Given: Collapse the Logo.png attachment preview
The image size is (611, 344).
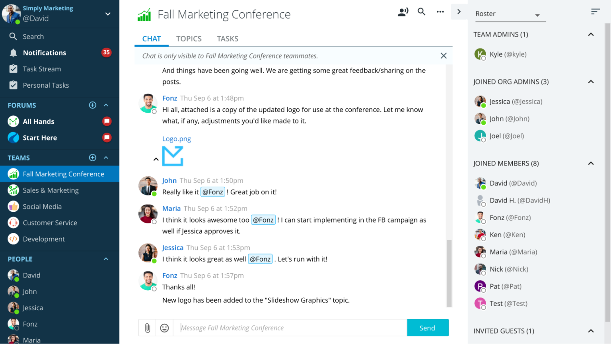Looking at the screenshot, I should point(156,159).
